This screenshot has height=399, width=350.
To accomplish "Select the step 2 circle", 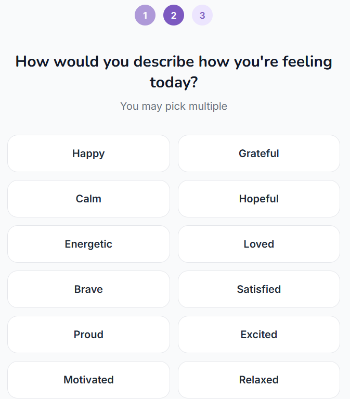I will pos(174,15).
